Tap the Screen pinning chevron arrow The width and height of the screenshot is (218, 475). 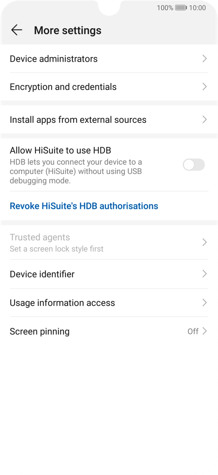pos(204,331)
